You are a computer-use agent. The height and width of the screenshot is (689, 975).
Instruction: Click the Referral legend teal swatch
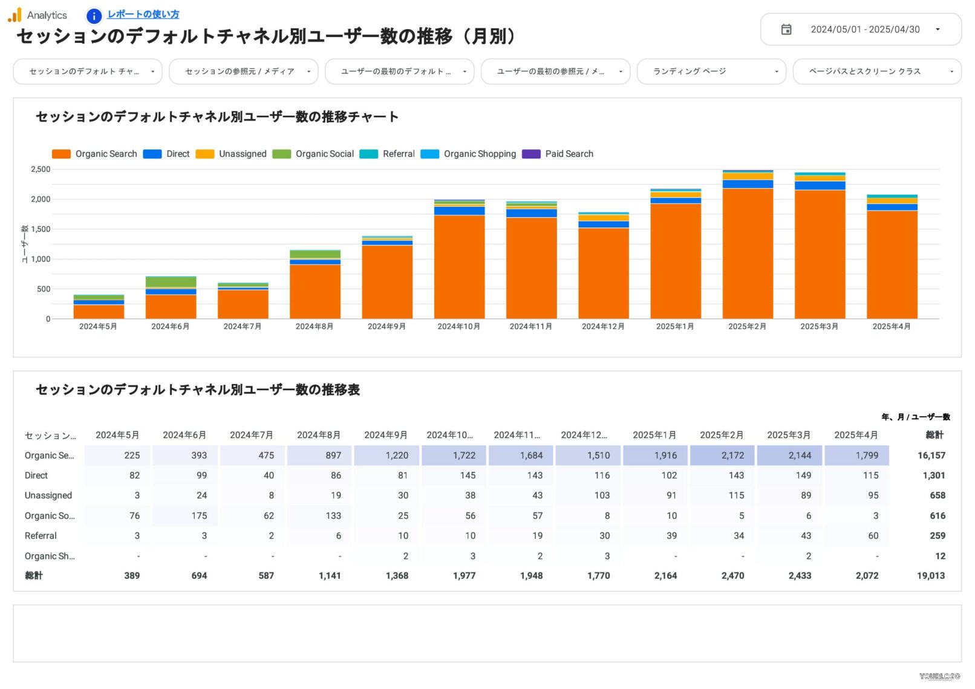pyautogui.click(x=368, y=154)
